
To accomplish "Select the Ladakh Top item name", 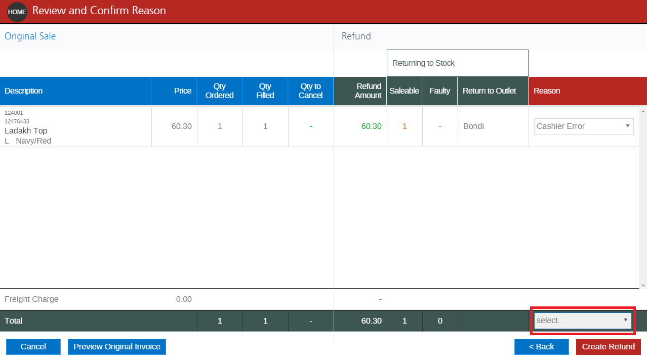I will [x=26, y=131].
